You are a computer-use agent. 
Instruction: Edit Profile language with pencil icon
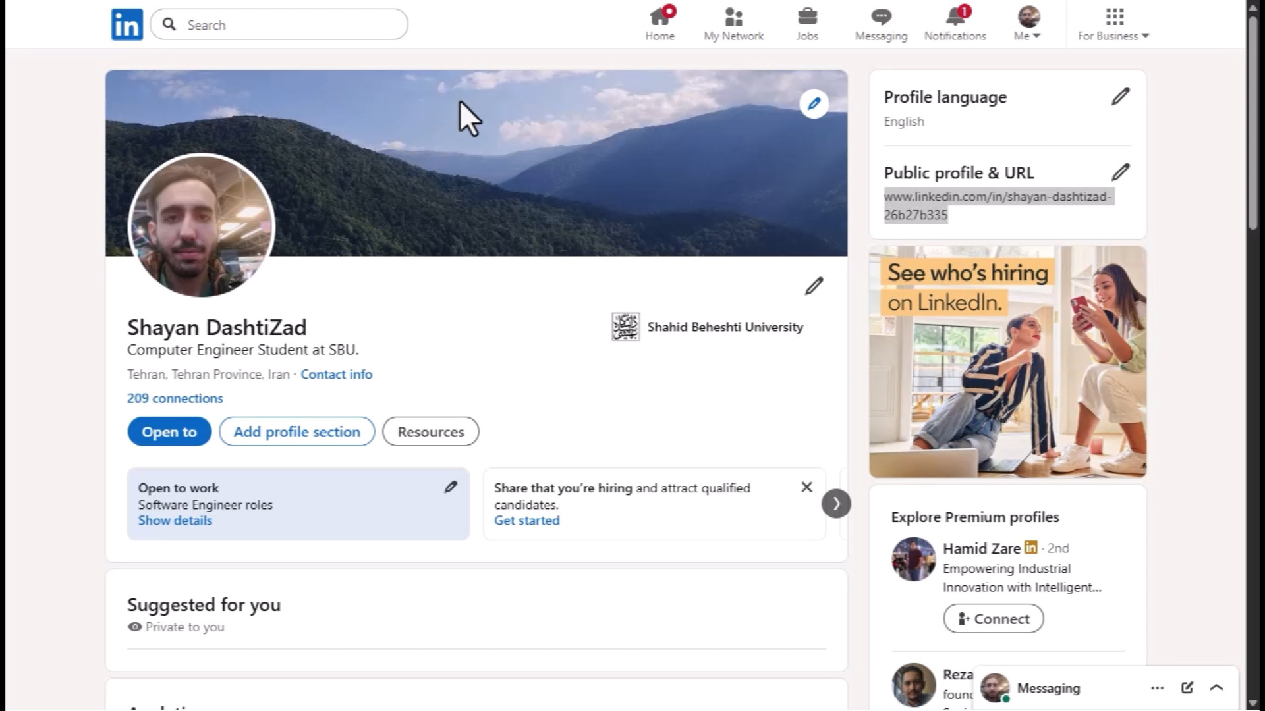(1120, 97)
